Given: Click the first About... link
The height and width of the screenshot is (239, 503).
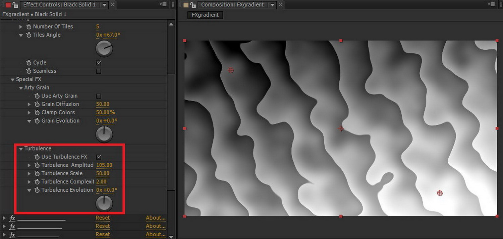Looking at the screenshot, I should click(156, 218).
